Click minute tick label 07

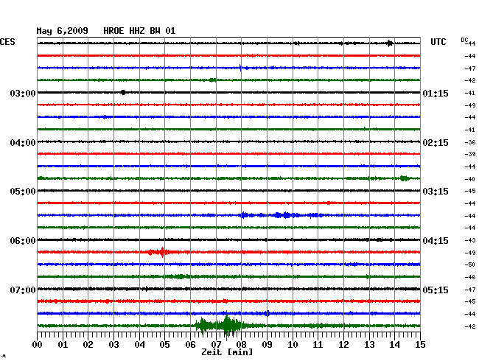[216, 344]
